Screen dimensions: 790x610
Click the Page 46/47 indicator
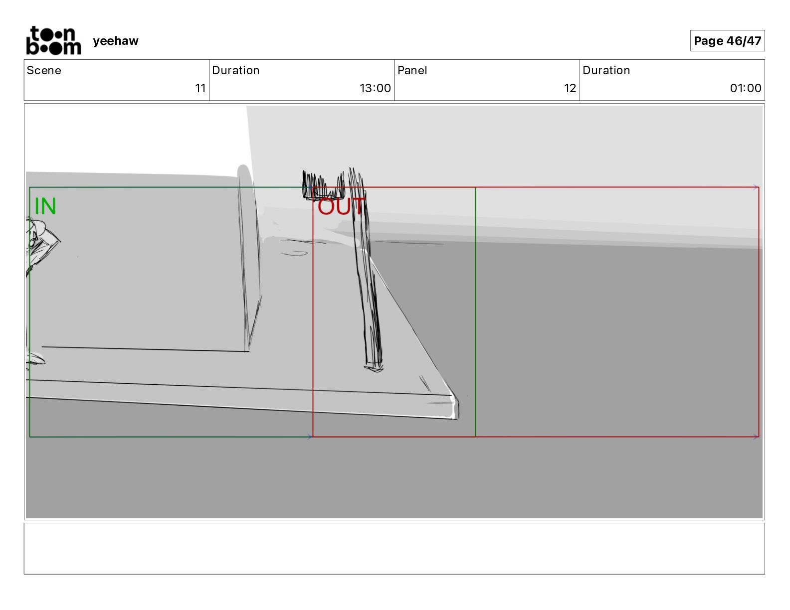(727, 41)
